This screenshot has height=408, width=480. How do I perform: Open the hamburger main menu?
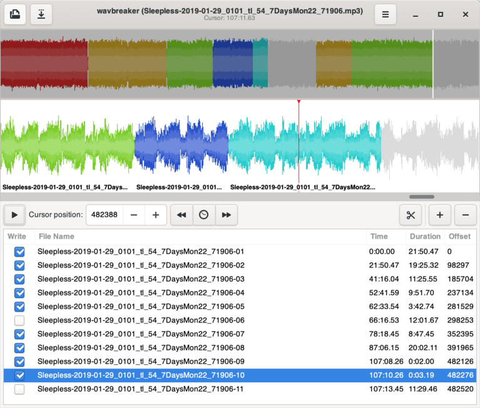click(x=386, y=14)
